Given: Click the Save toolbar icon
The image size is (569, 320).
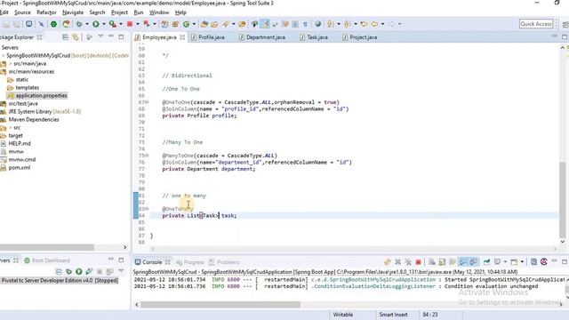Looking at the screenshot, I should click(6, 24).
